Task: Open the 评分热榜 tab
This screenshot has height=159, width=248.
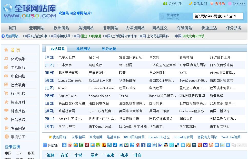Action: coord(109,49)
